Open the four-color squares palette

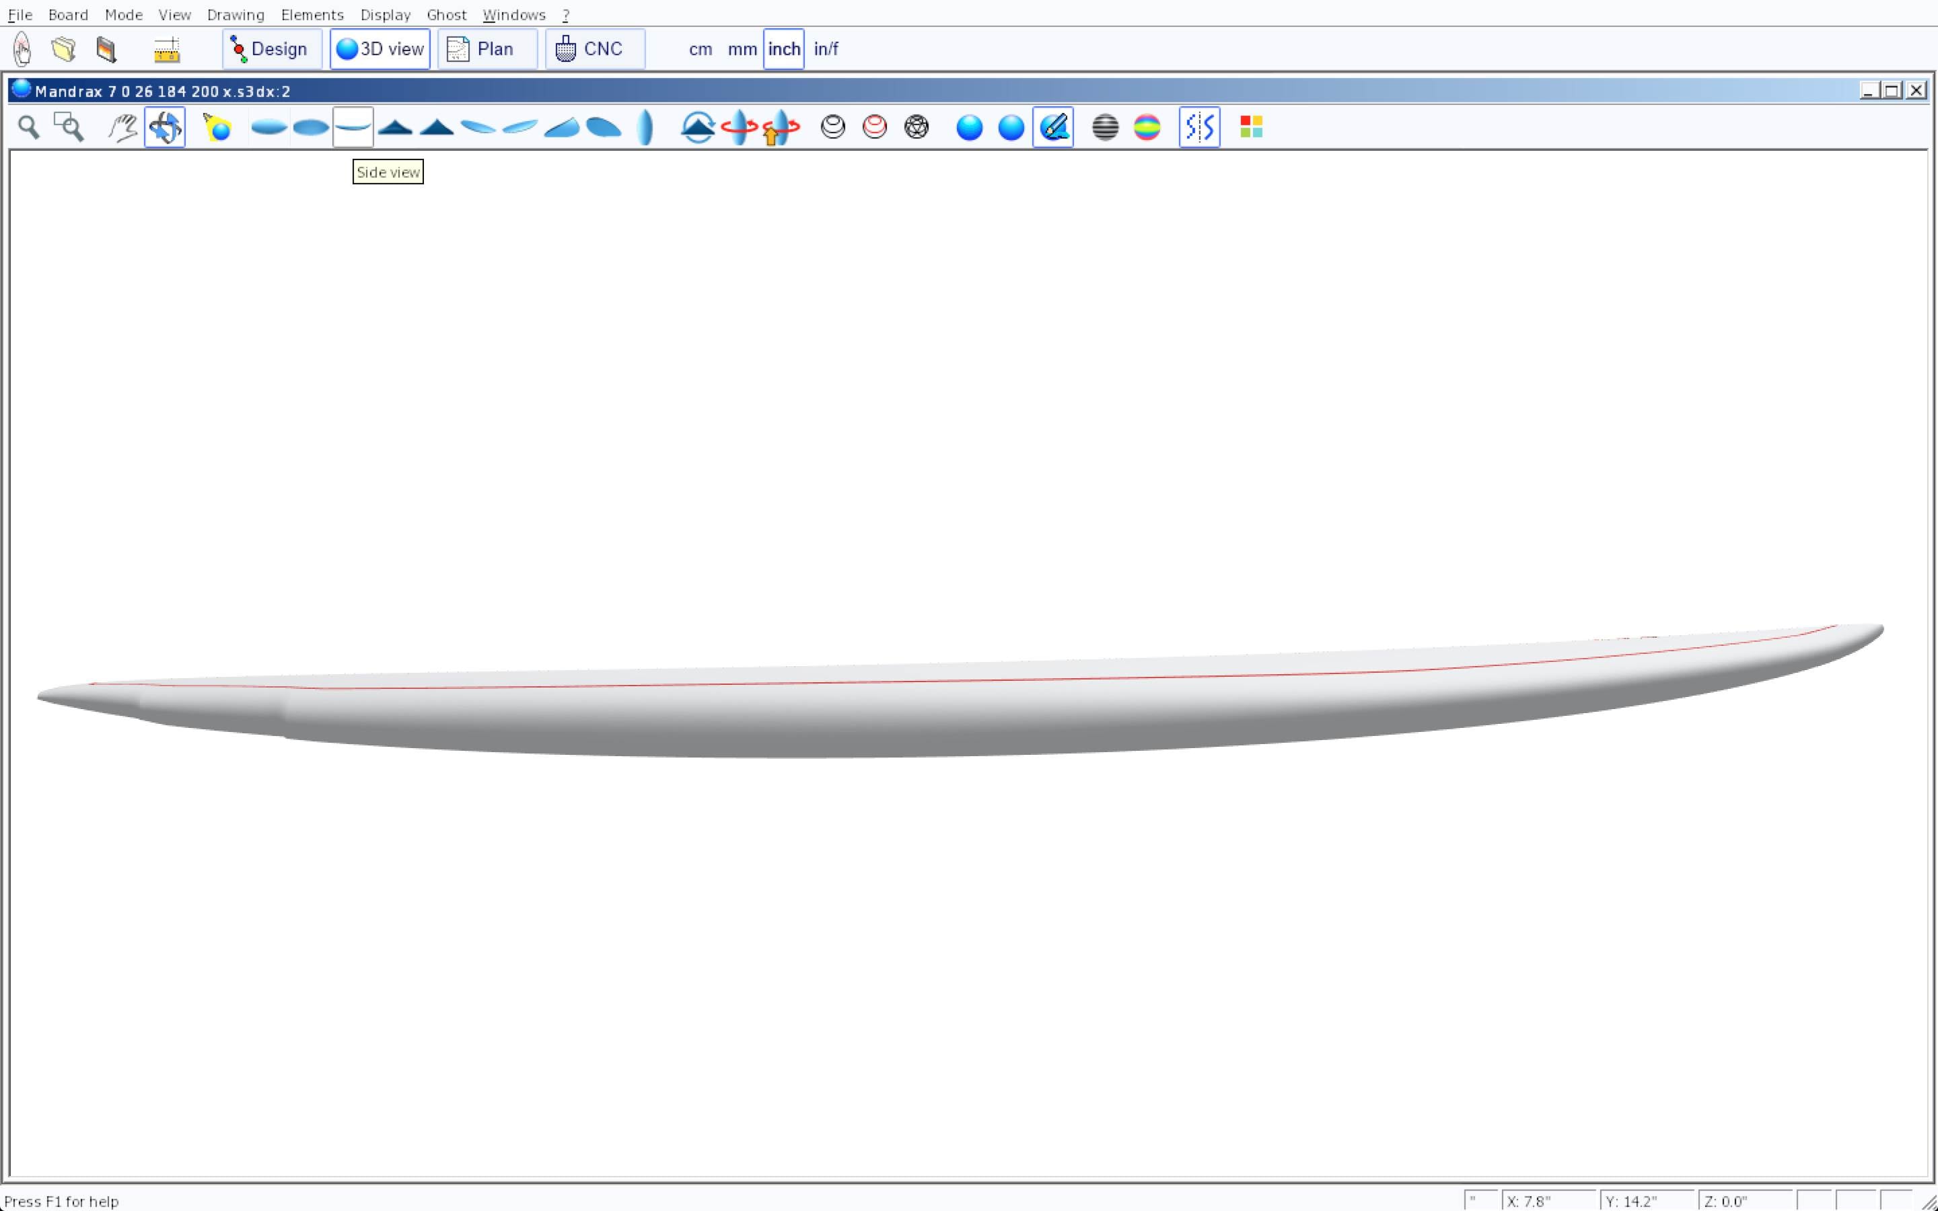1251,127
